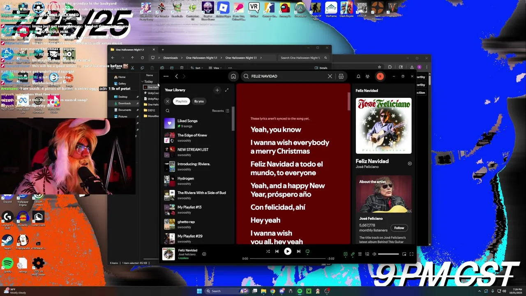Open The Edge of Knew playlist
This screenshot has width=526, height=296.
[198, 138]
